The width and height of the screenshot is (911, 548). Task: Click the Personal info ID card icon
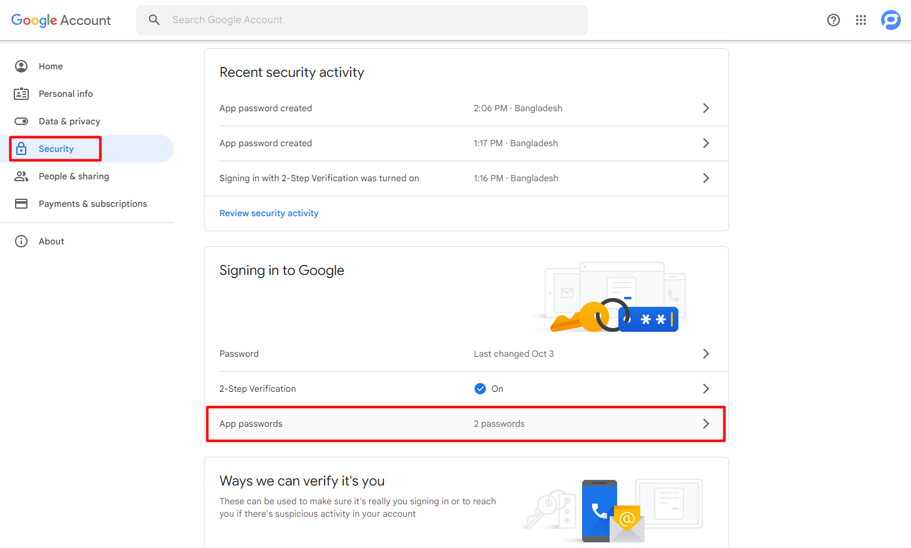click(x=21, y=94)
